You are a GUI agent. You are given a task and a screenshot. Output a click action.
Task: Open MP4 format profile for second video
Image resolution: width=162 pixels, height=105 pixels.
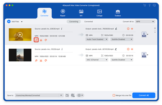pos(144,55)
